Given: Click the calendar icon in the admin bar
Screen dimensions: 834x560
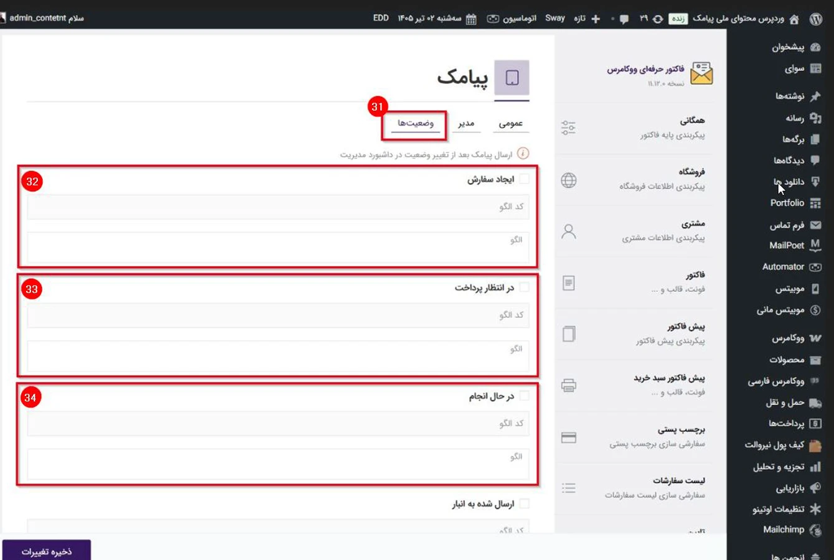Looking at the screenshot, I should pos(471,19).
